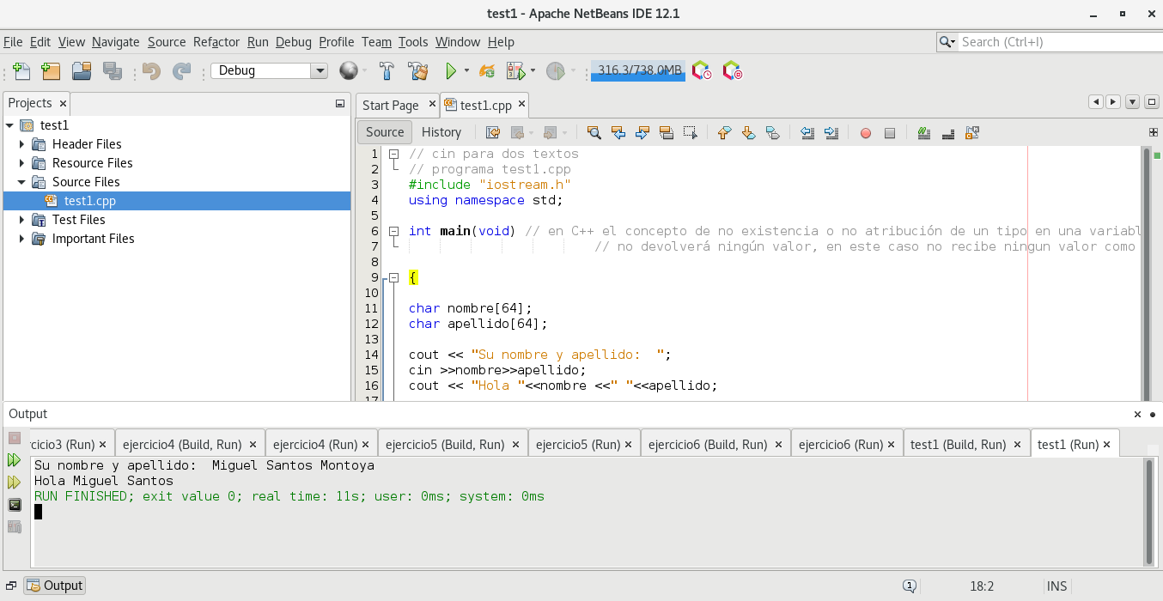
Task: Click the Debug Project toolbar icon
Action: pyautogui.click(x=515, y=71)
